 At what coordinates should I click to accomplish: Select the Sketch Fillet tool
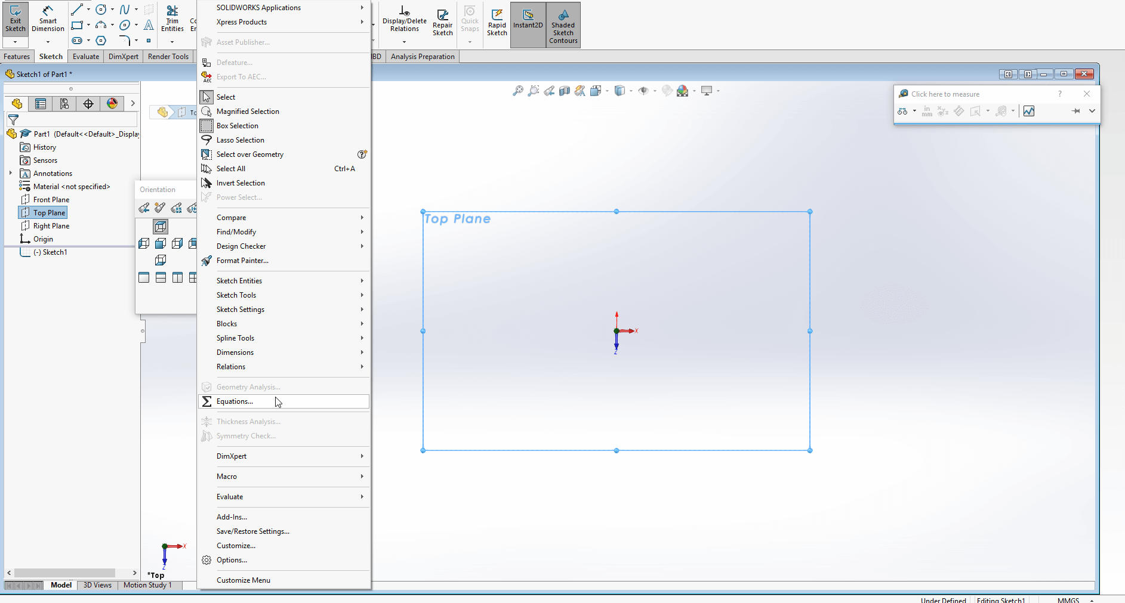(x=125, y=41)
